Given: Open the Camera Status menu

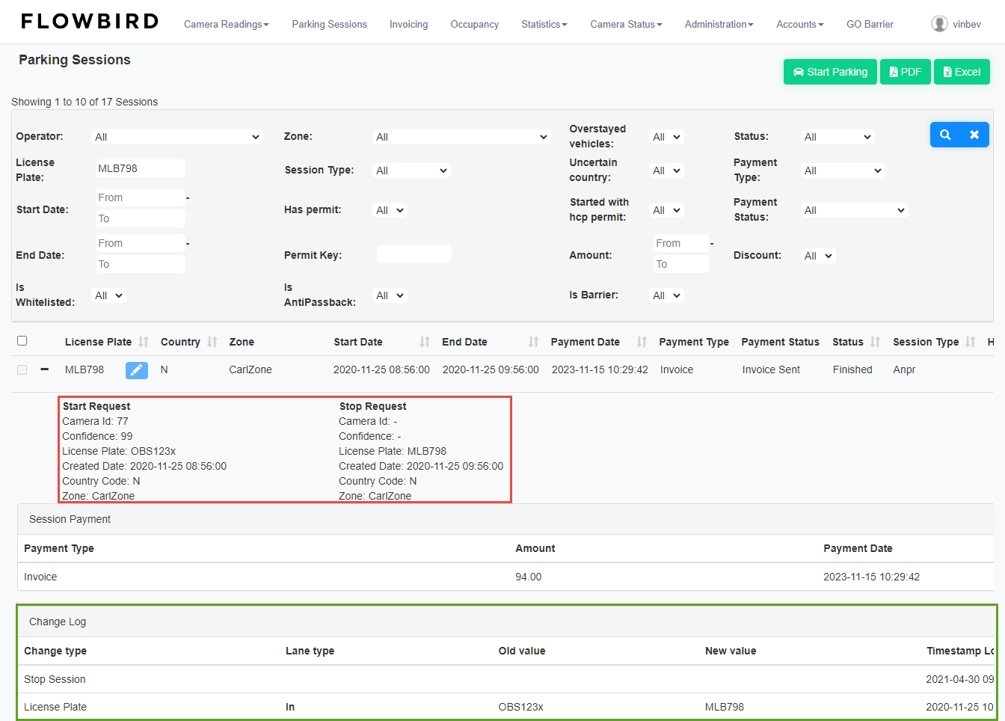Looking at the screenshot, I should (x=627, y=24).
